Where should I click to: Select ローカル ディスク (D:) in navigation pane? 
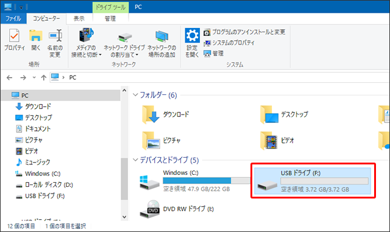click(44, 185)
